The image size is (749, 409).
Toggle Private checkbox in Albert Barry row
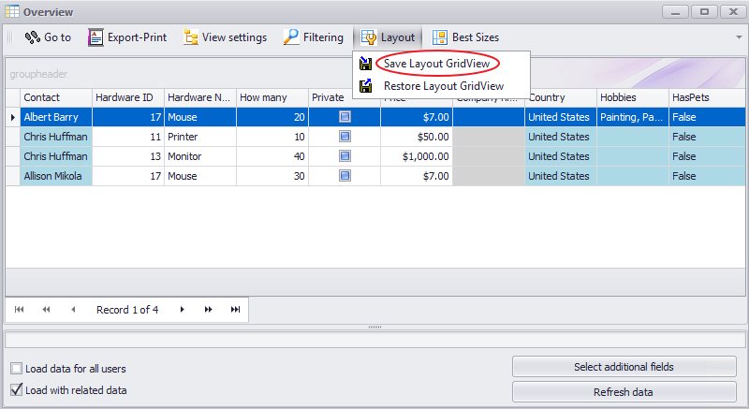(x=345, y=117)
